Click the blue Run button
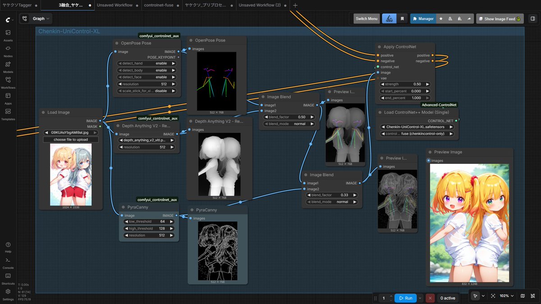The width and height of the screenshot is (541, 304). click(405, 298)
